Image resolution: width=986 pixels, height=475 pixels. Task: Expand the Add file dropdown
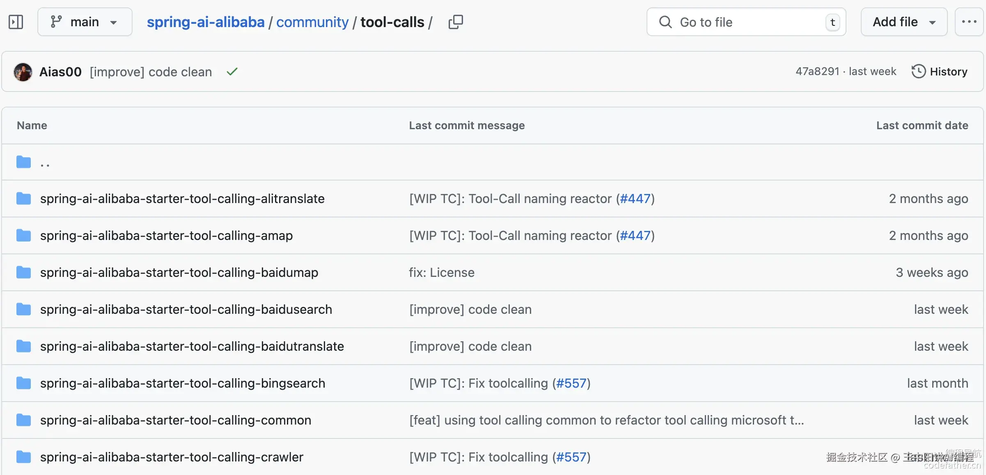pyautogui.click(x=904, y=22)
